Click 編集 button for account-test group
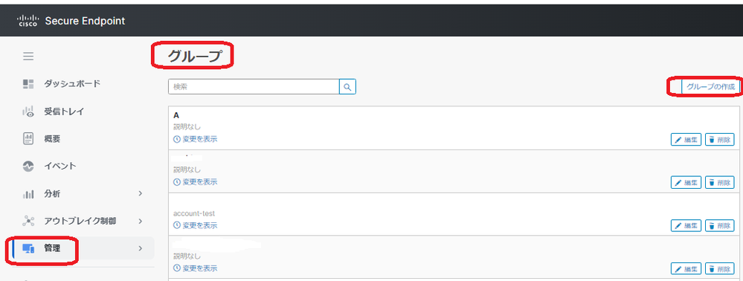743x281 pixels. point(686,225)
